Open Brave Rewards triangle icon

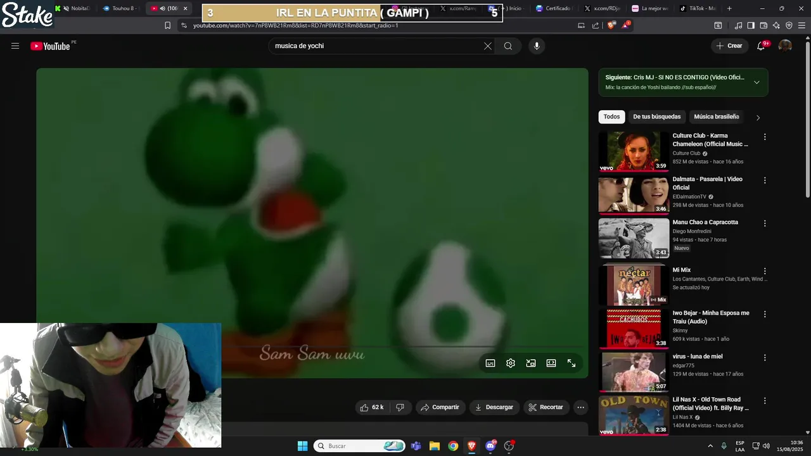[626, 25]
